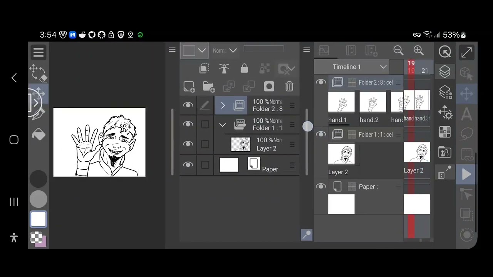Open the blending mode Normal dropdown
The width and height of the screenshot is (493, 277).
point(225,50)
